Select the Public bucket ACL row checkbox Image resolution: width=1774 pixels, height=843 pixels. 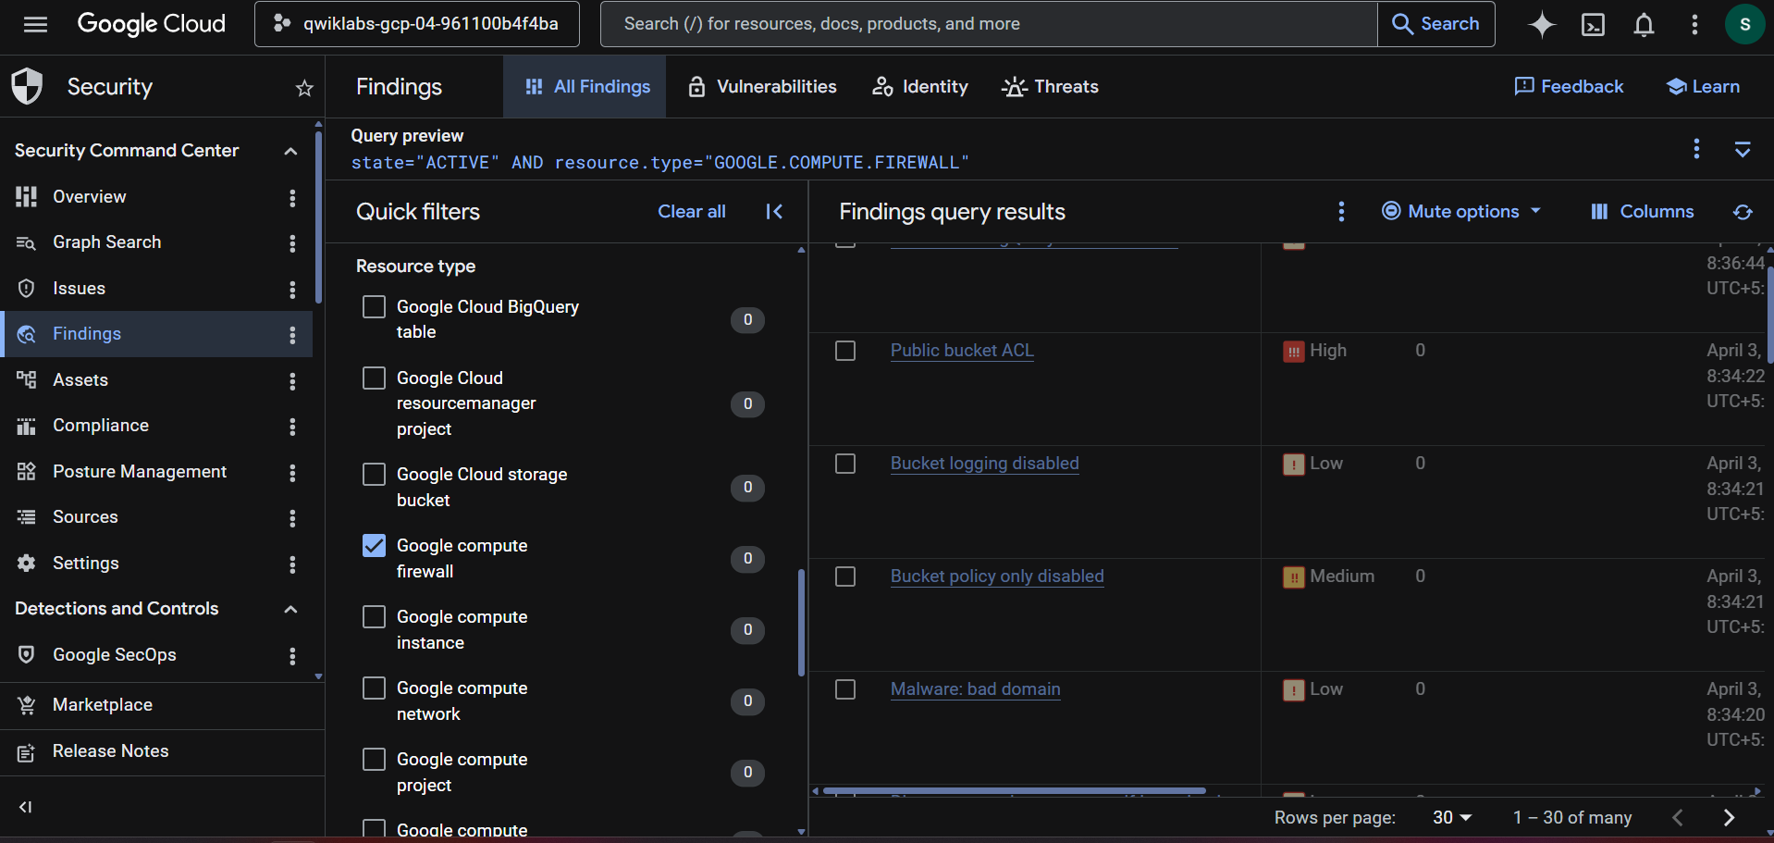845,351
